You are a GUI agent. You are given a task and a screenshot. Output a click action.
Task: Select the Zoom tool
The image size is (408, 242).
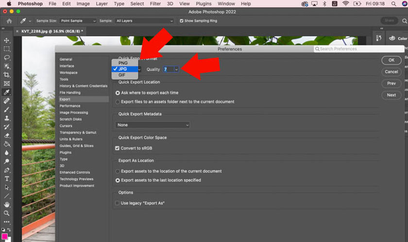[6, 213]
